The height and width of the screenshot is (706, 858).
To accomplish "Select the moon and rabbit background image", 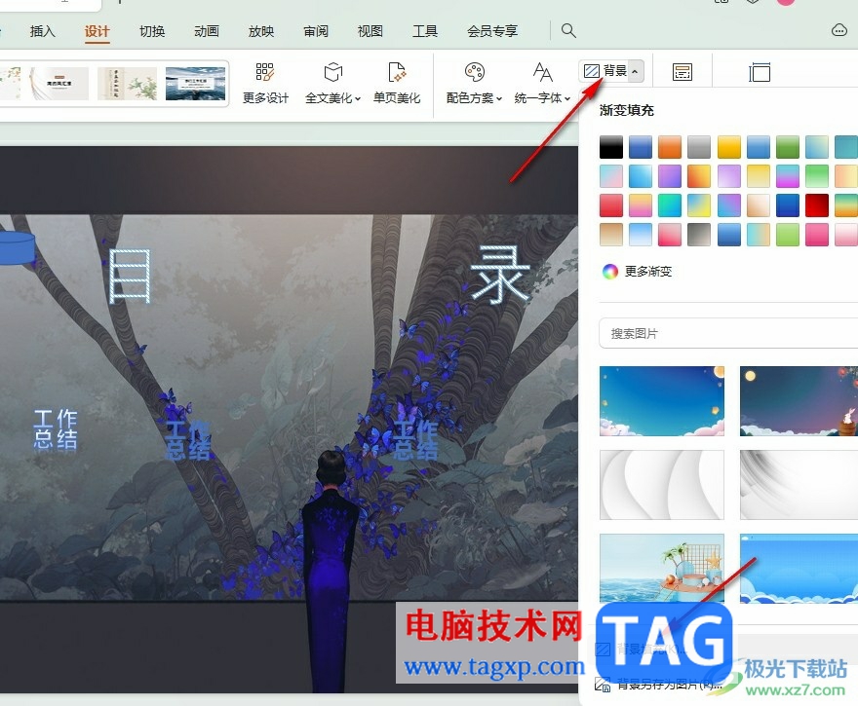I will (x=799, y=401).
